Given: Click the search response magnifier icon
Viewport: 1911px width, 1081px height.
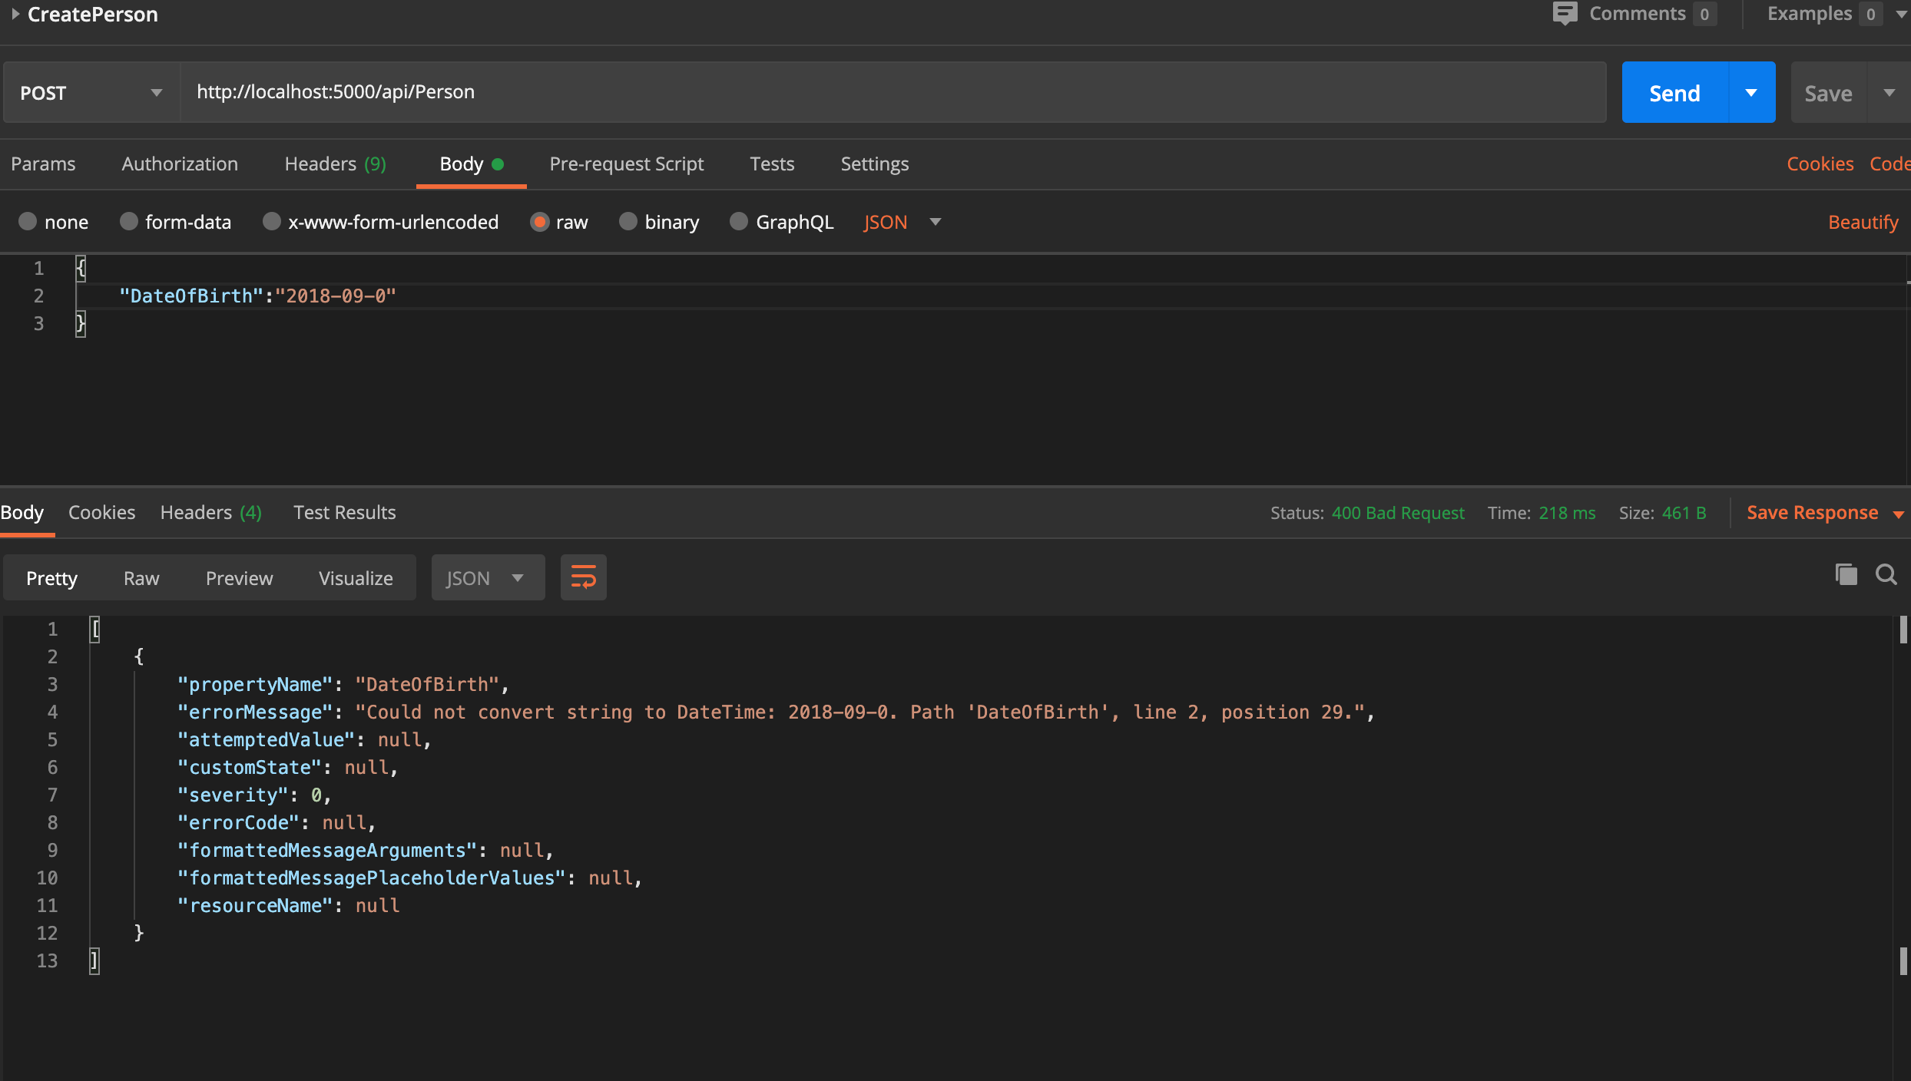Looking at the screenshot, I should click(1886, 574).
